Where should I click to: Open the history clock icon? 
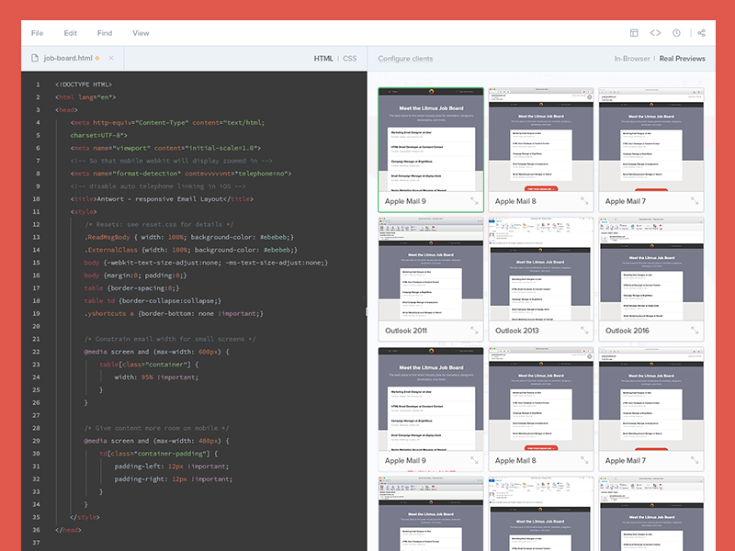676,33
